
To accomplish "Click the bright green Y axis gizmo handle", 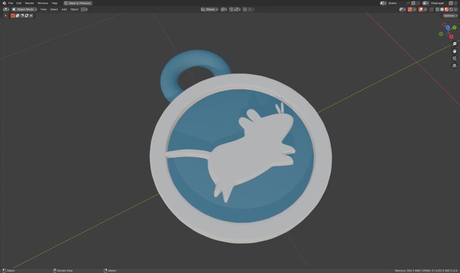I will (454, 27).
